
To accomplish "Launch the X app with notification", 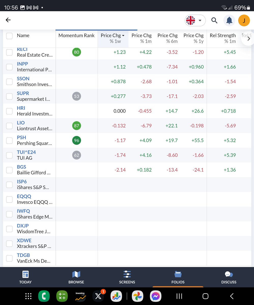I will [x=98, y=296].
